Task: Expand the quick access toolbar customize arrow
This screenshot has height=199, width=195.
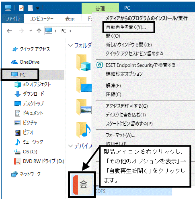Action: pos(38,8)
